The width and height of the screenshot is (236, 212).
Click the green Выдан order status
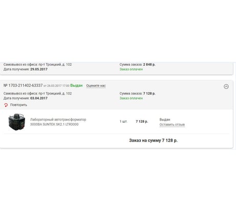click(x=76, y=85)
